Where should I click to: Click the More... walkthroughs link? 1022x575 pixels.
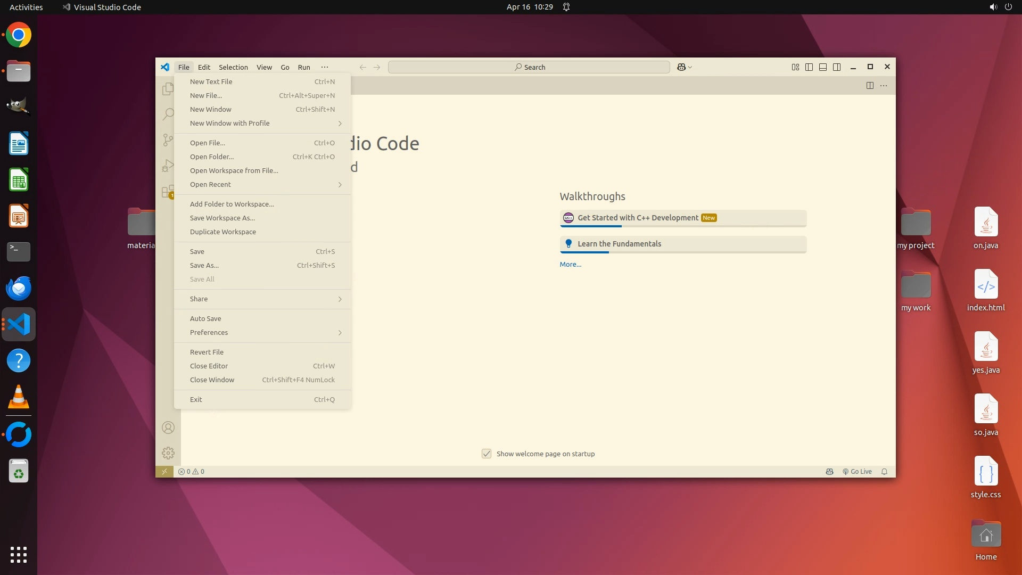(570, 265)
